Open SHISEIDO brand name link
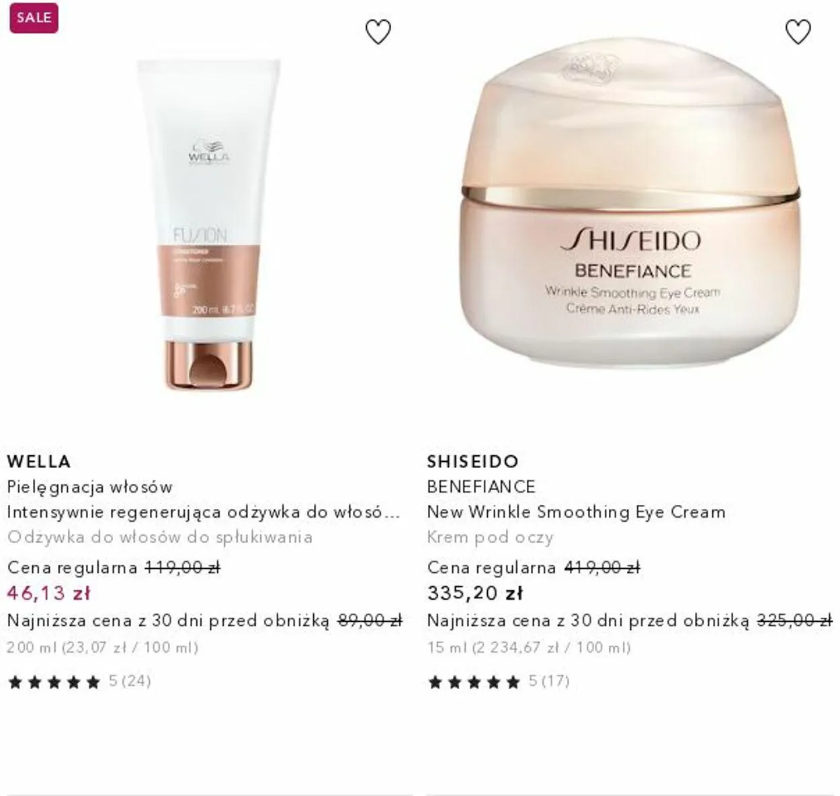The width and height of the screenshot is (840, 796). [x=473, y=462]
